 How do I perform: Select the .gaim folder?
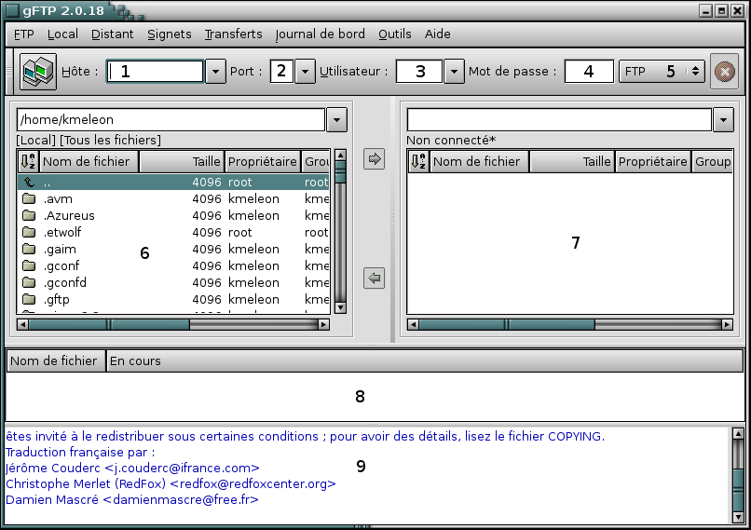pos(173,249)
